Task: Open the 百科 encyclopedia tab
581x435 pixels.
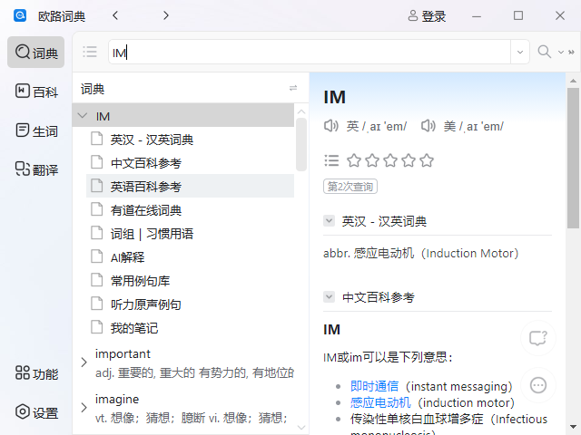Action: pyautogui.click(x=36, y=92)
